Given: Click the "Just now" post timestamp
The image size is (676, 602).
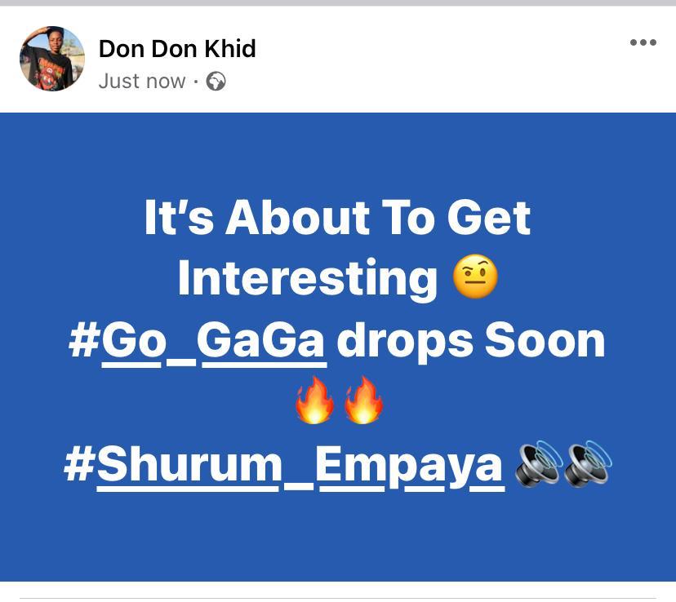Looking at the screenshot, I should [142, 81].
